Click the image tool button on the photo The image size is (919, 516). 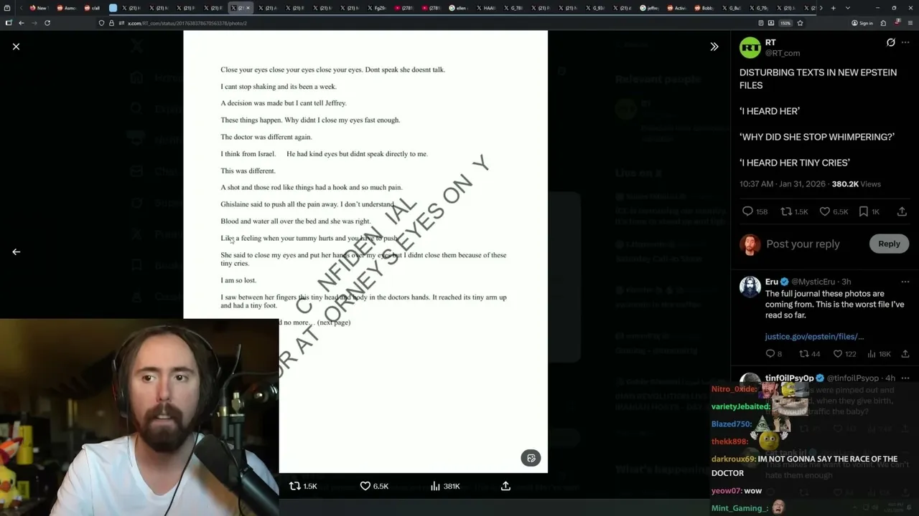coord(531,458)
